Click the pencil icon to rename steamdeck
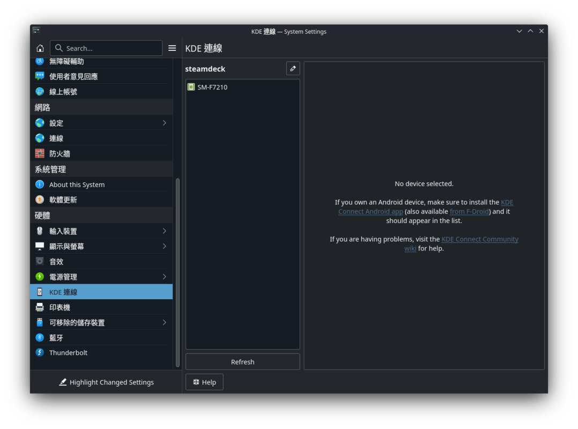This screenshot has height=429, width=578. click(x=293, y=69)
